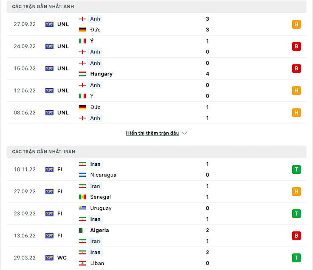Image resolution: width=313 pixels, height=270 pixels.
Task: Click the green T badge for Iran vs Nicaragua
Action: pos(296,170)
